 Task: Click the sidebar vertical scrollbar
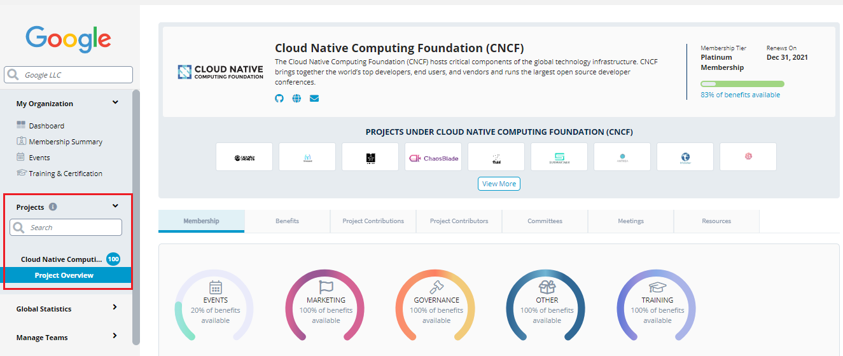[x=136, y=216]
